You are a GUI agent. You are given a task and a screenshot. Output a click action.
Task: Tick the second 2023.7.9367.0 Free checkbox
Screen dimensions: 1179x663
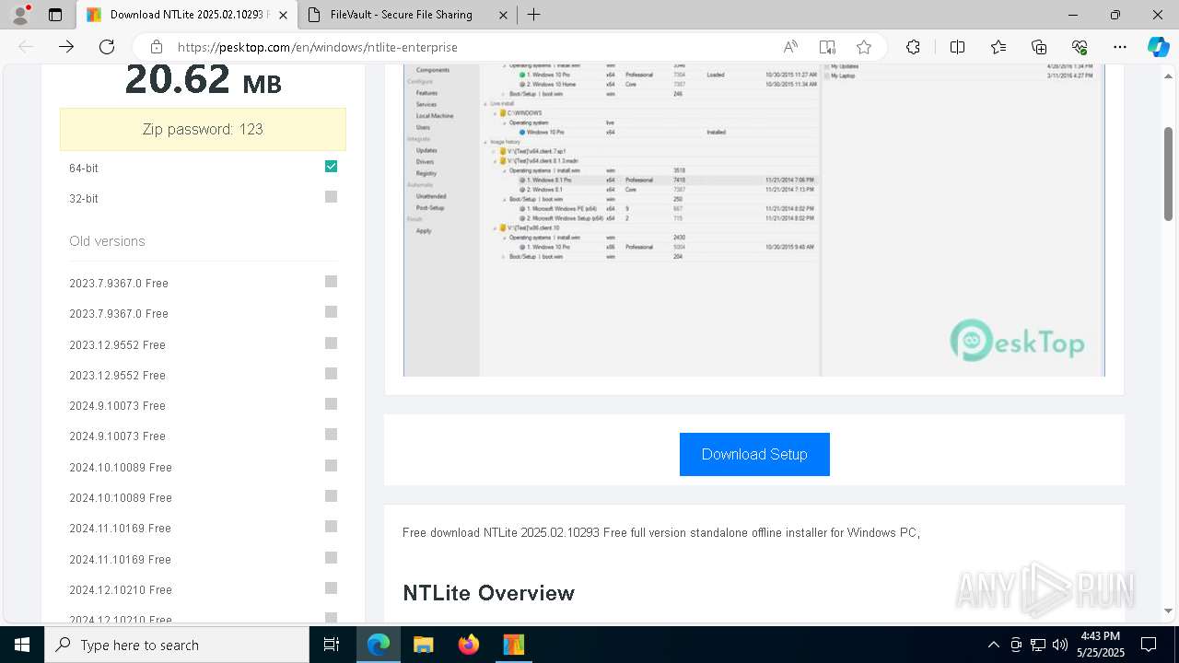(x=332, y=312)
